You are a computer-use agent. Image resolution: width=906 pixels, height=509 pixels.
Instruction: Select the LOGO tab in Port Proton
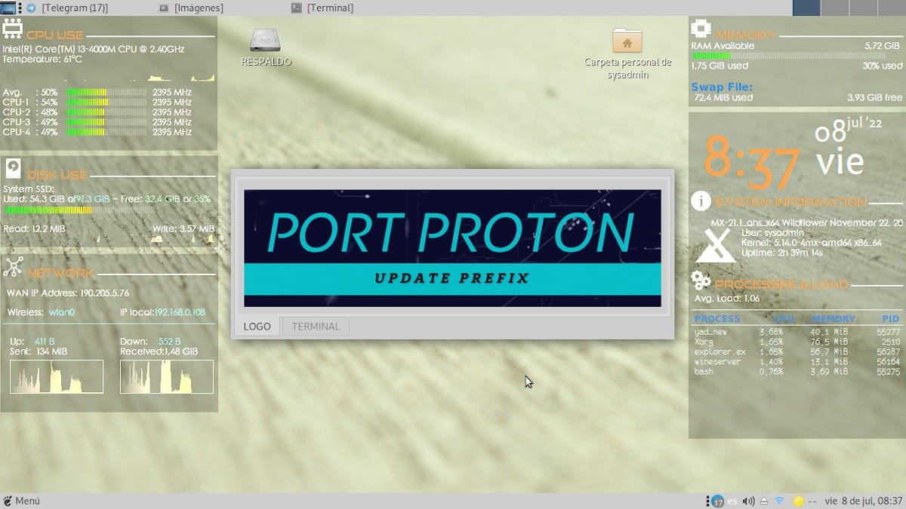tap(257, 327)
